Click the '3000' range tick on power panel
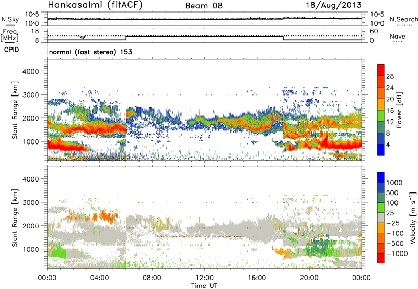The height and width of the screenshot is (289, 418). [x=31, y=95]
